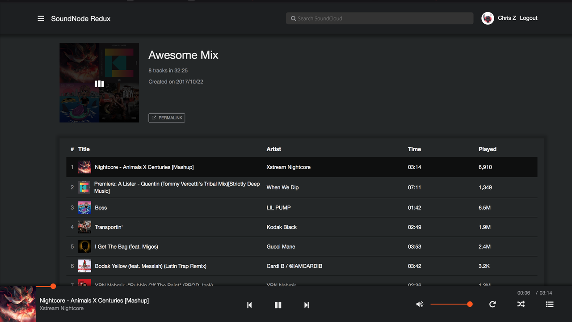Sort the playlist by the Title column

click(84, 149)
